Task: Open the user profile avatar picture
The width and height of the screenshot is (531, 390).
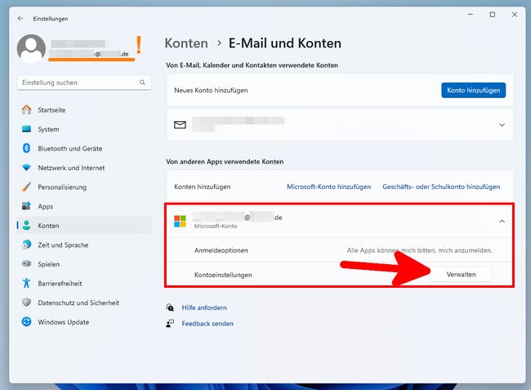Action: point(31,48)
